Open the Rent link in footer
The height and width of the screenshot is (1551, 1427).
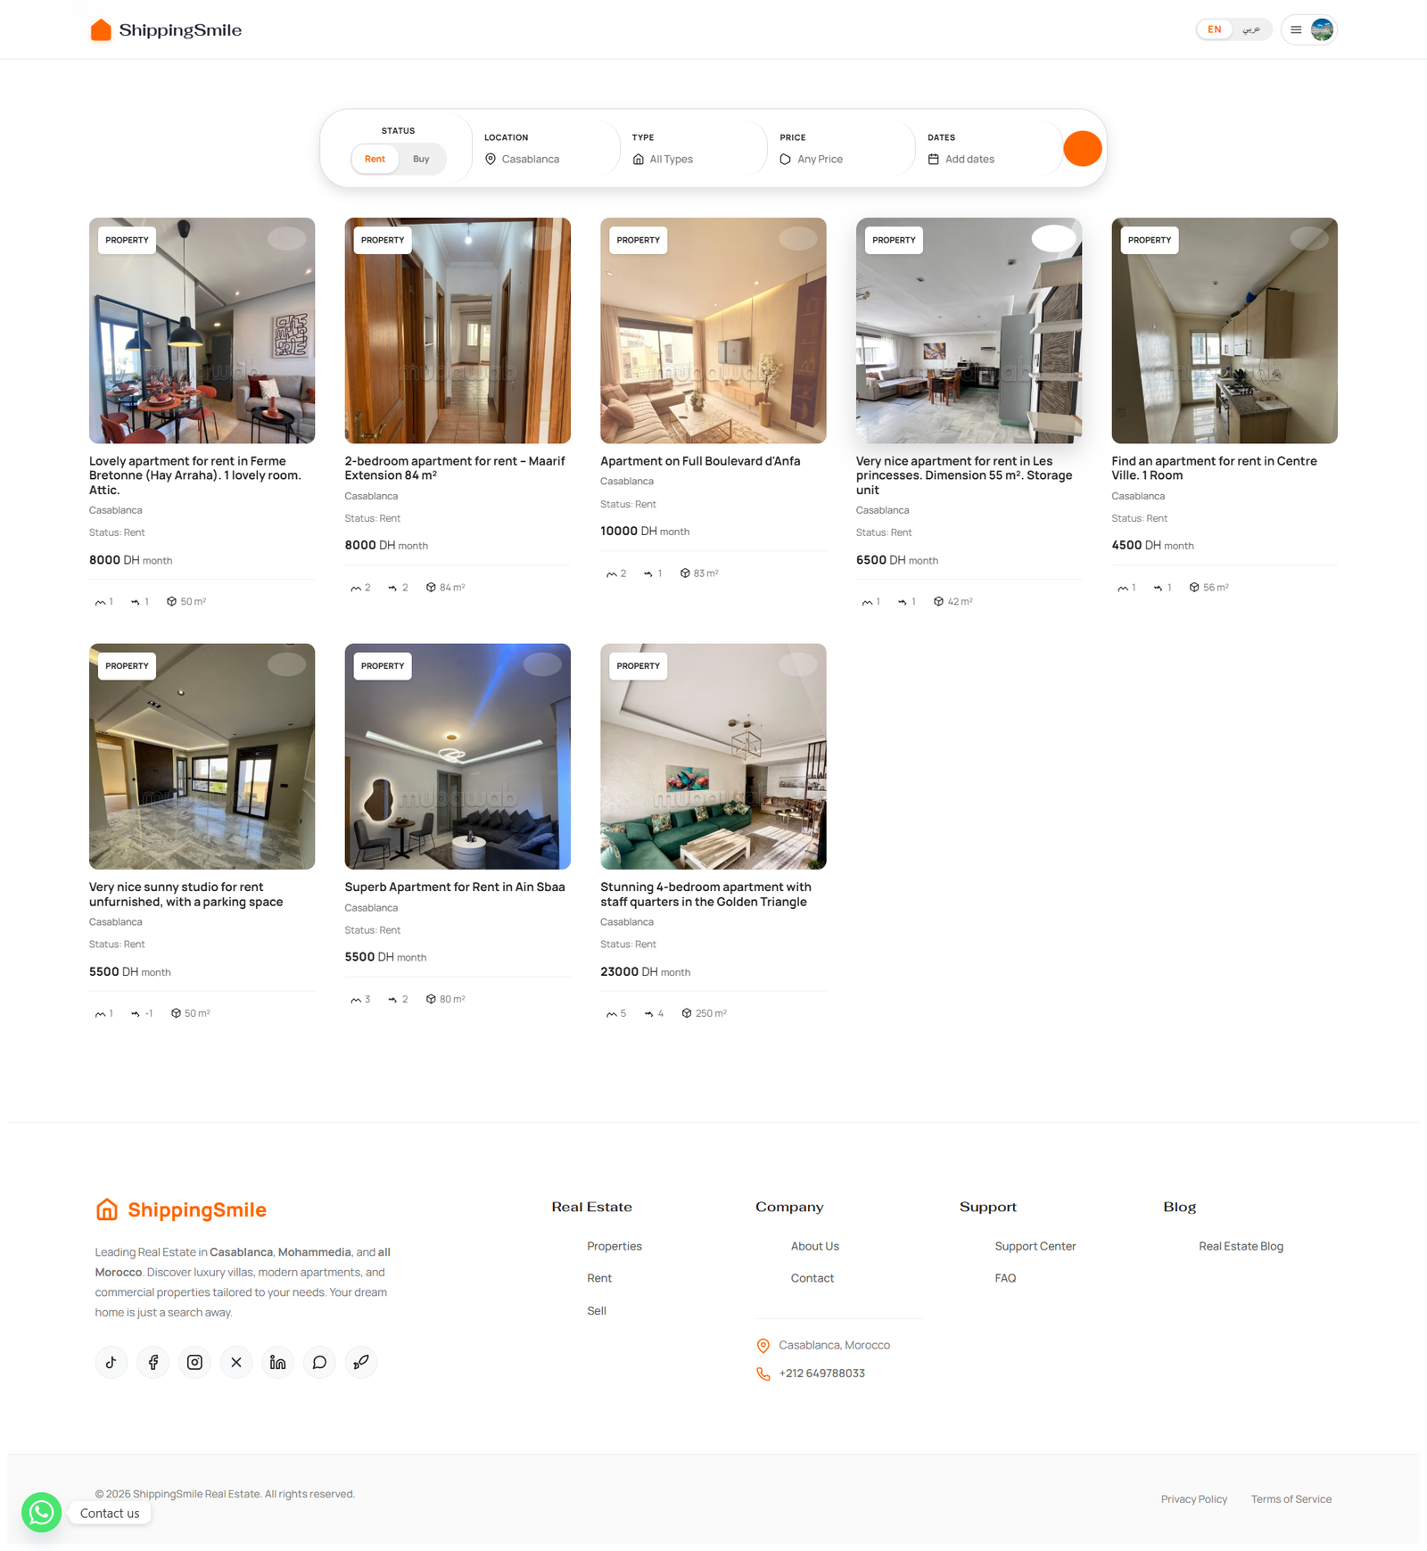pyautogui.click(x=598, y=1277)
